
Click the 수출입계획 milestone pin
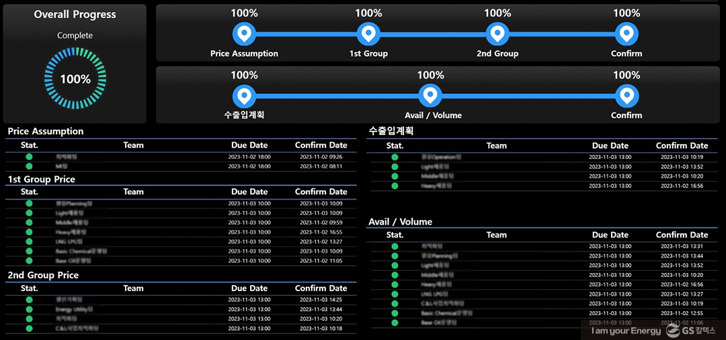pos(244,96)
